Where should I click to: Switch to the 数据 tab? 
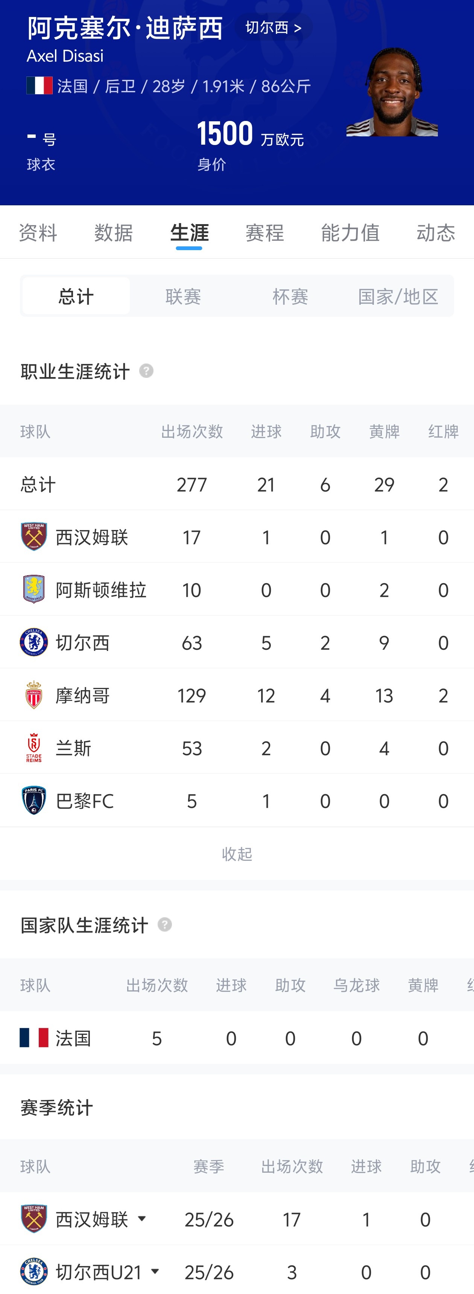113,232
